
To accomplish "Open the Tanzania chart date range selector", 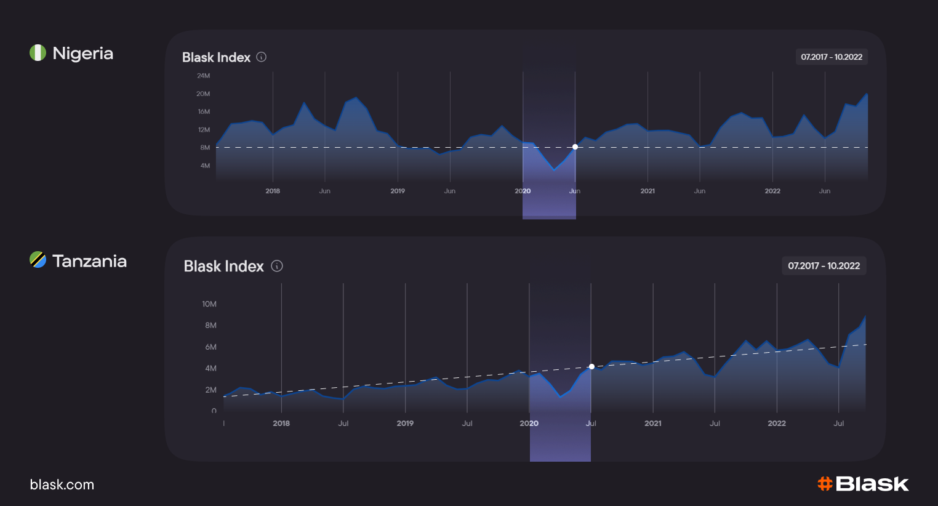I will pyautogui.click(x=824, y=266).
